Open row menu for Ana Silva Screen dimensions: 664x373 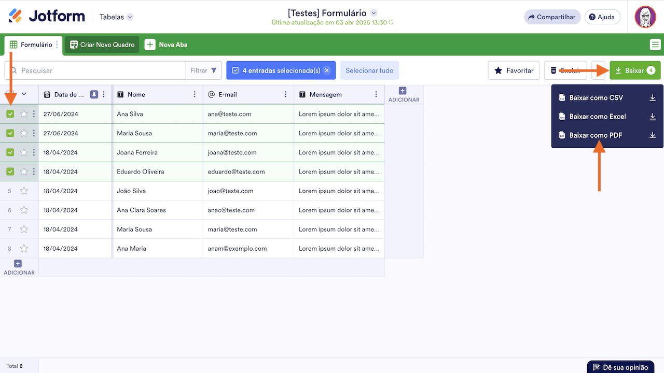(34, 114)
